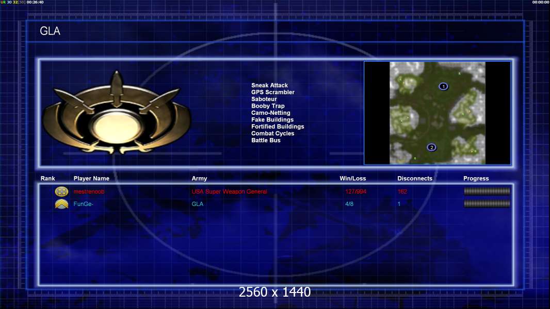Screen dimensions: 550x309
Task: Click the Rank column header
Action: click(x=47, y=179)
